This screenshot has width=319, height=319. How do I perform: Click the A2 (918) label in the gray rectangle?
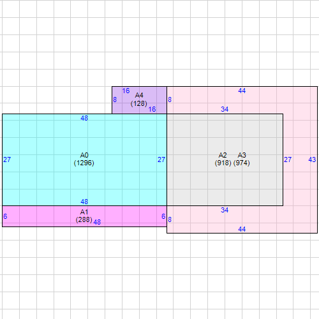(223, 159)
